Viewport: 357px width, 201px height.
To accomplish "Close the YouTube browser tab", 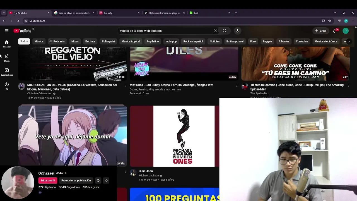I will click(x=48, y=13).
